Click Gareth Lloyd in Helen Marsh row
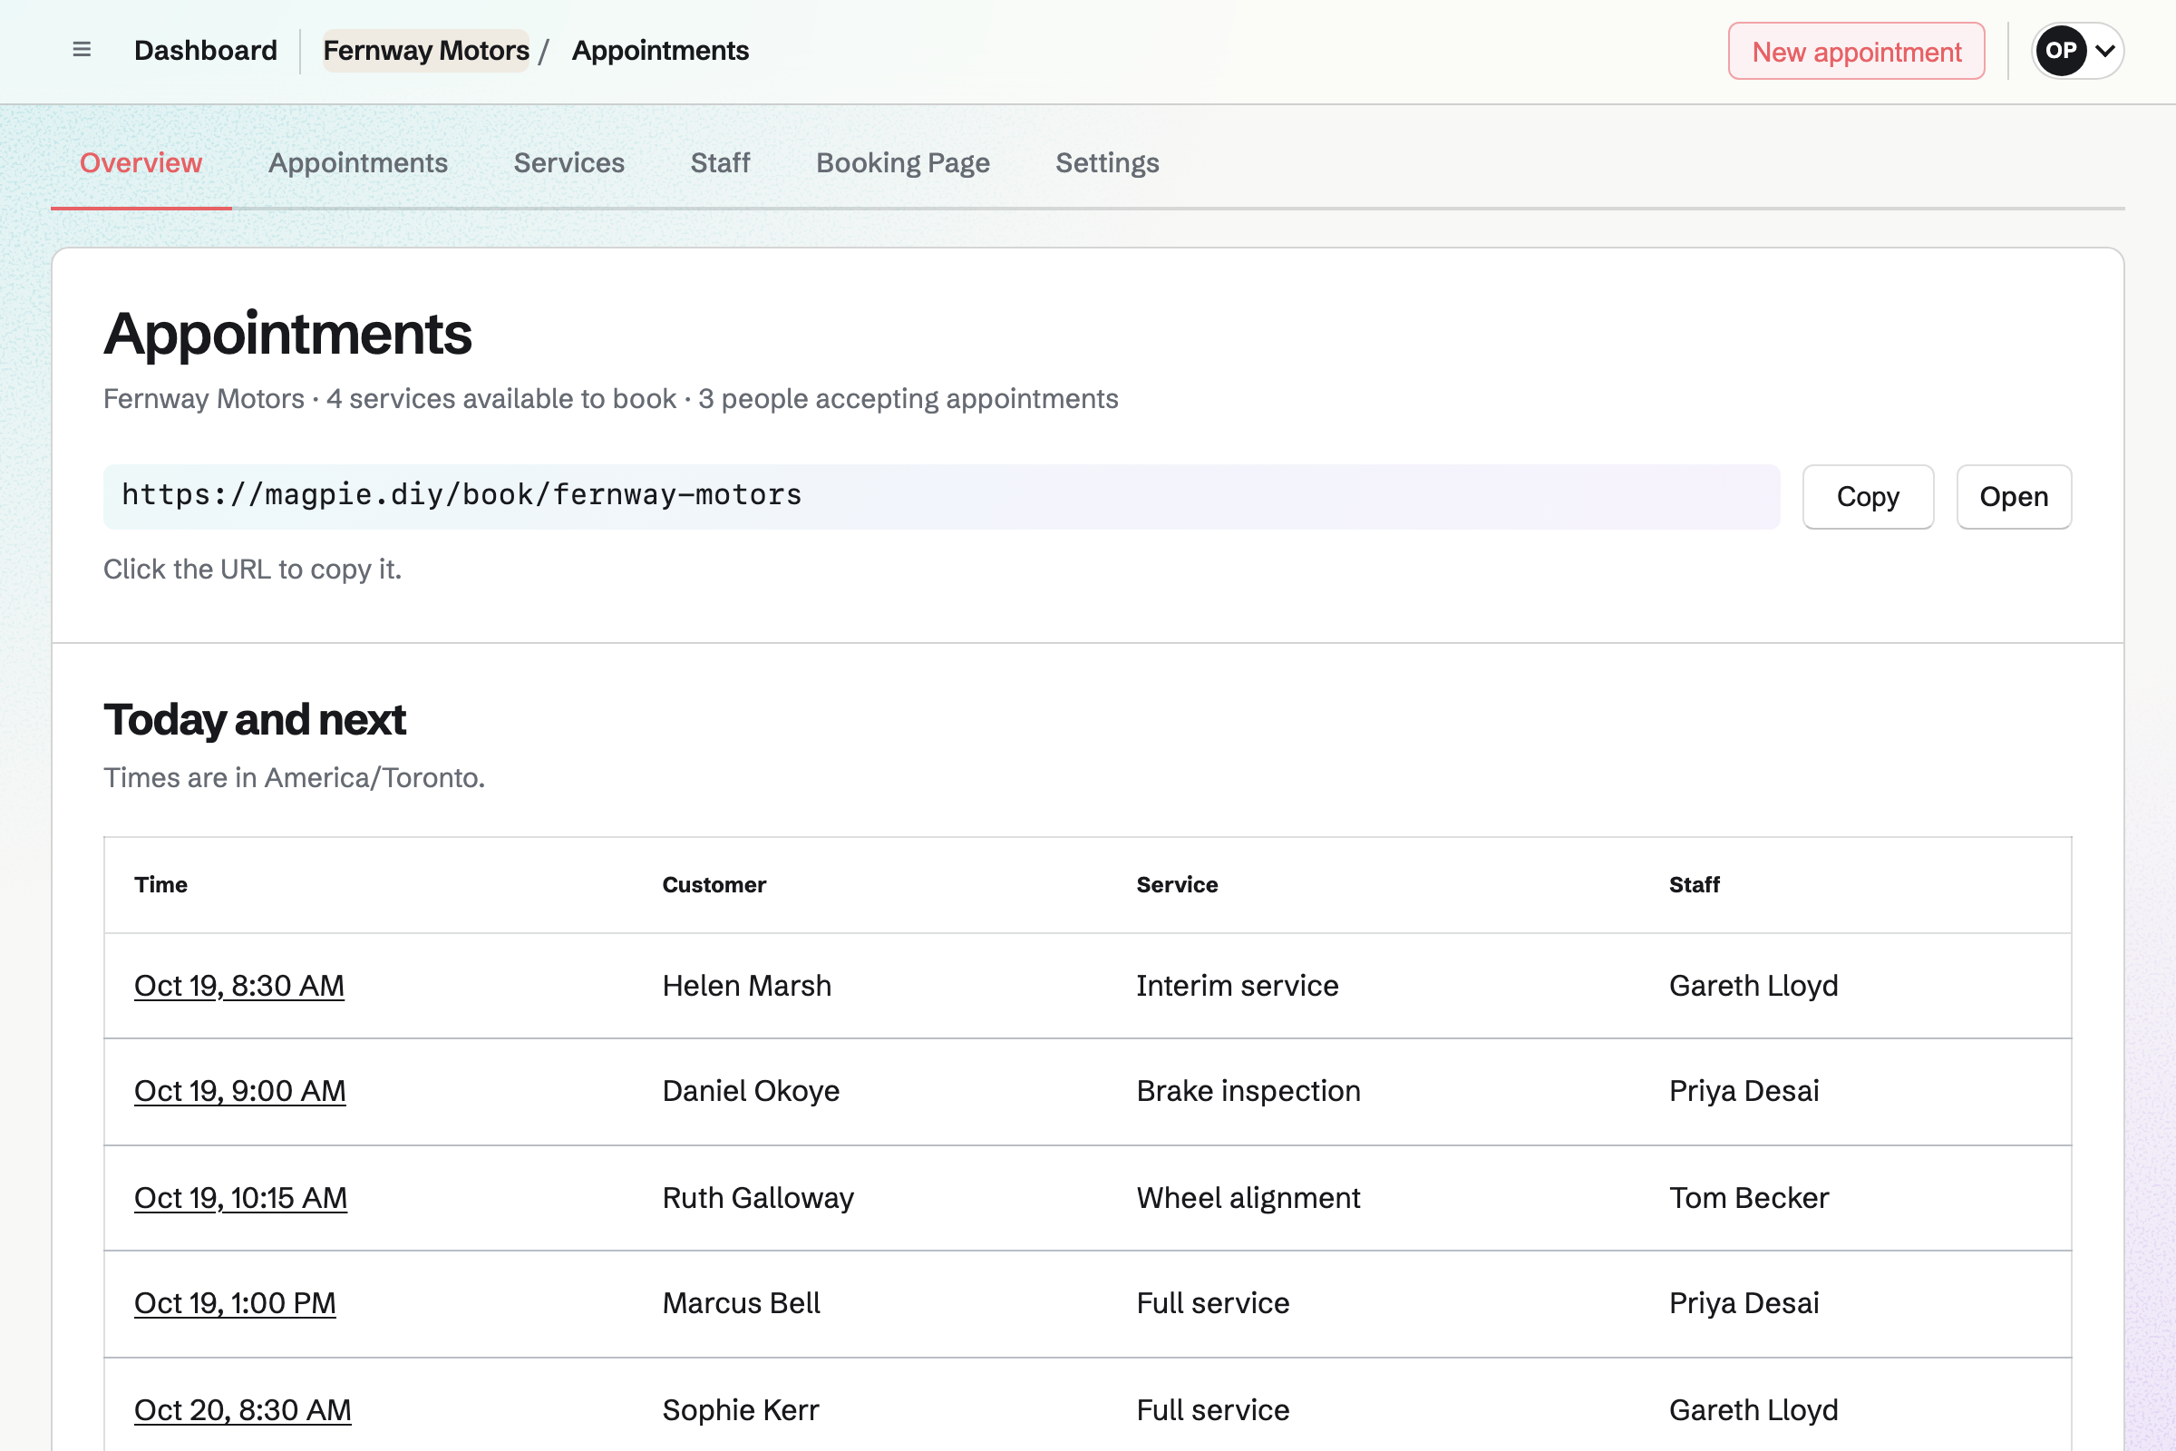Screen dimensions: 2176x1451 pos(1753,986)
